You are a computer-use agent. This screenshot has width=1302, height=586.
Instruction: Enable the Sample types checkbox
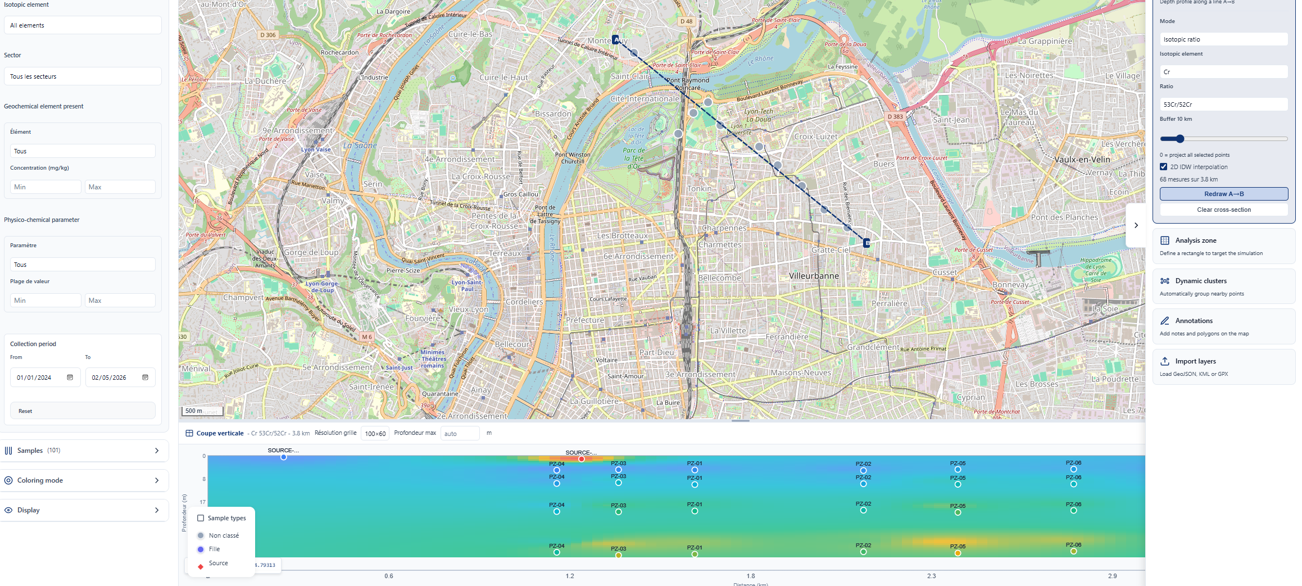201,518
